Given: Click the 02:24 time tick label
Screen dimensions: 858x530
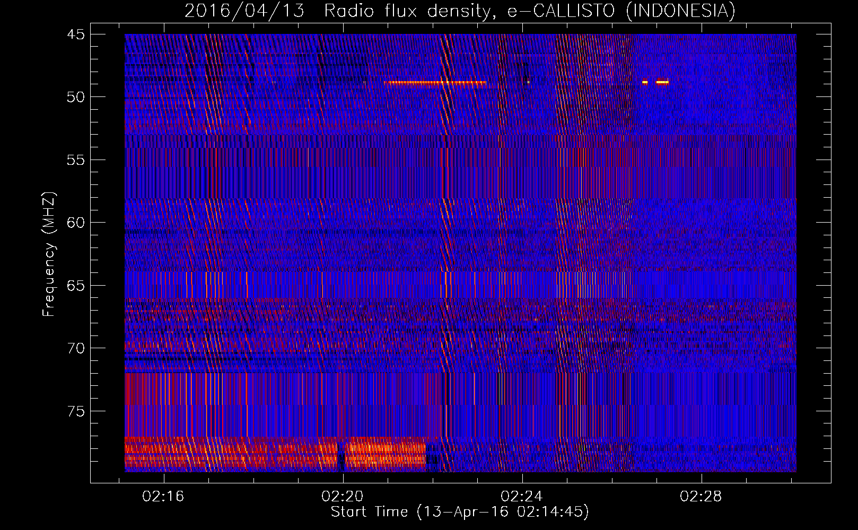Looking at the screenshot, I should 522,496.
